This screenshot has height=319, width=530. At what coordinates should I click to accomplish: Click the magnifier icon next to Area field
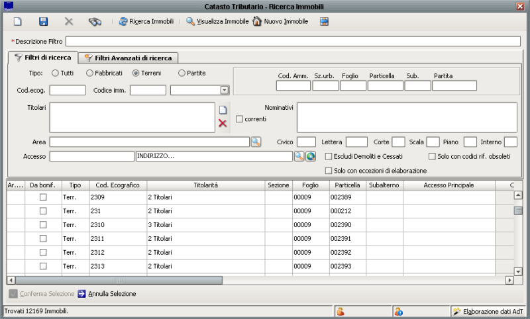[256, 142]
